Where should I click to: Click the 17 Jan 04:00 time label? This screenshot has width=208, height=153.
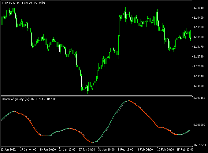pos(28,150)
